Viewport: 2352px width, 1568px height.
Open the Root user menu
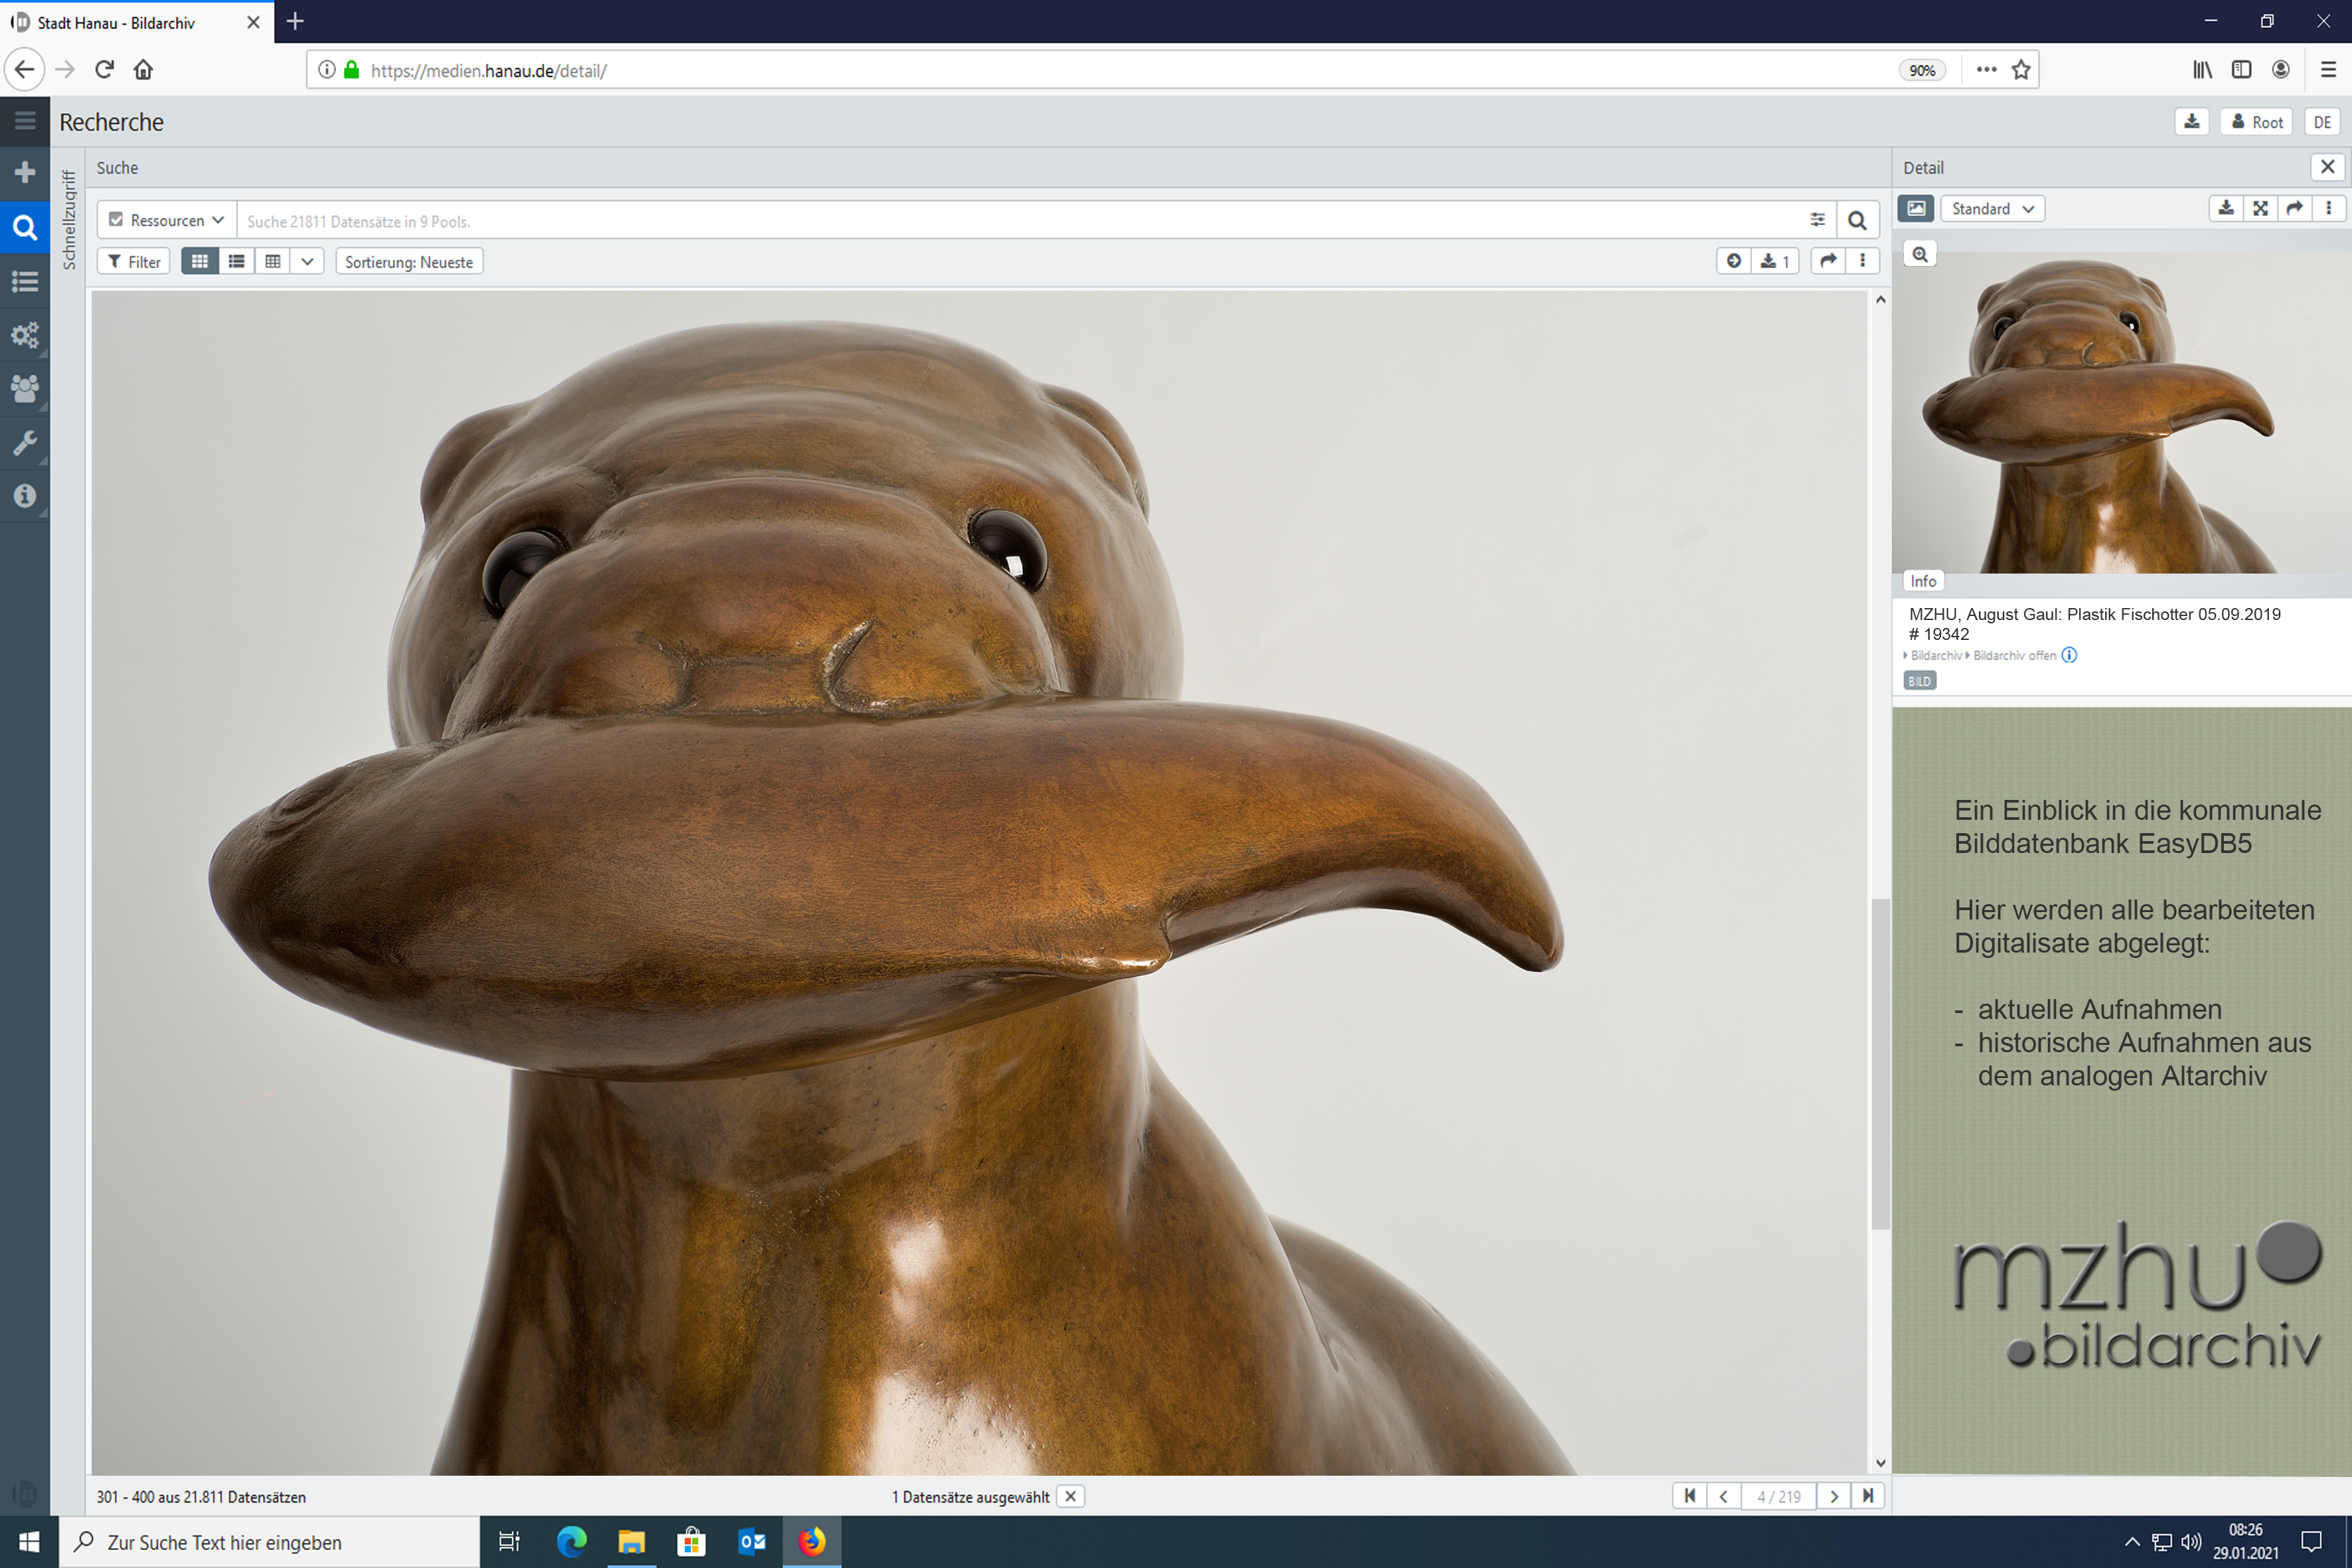pyautogui.click(x=2256, y=122)
